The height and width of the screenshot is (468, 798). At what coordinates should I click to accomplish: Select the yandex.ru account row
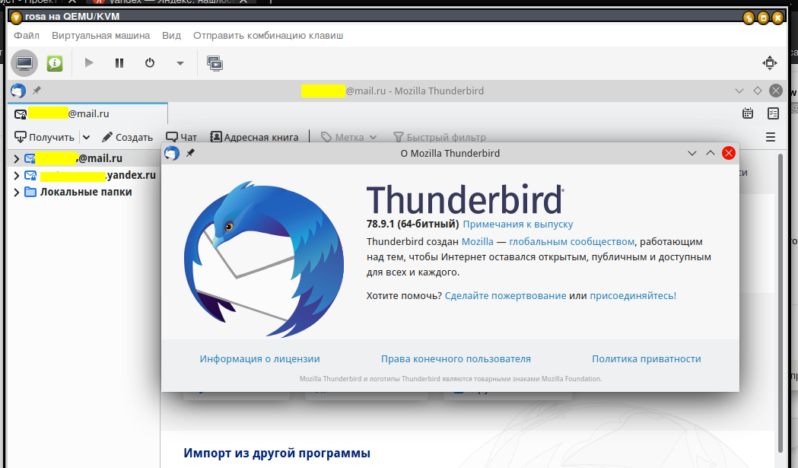coord(84,175)
